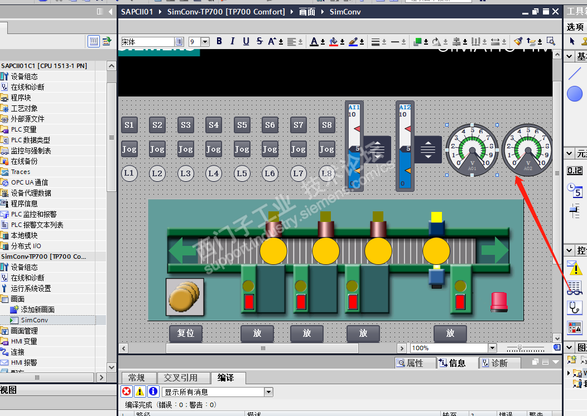The height and width of the screenshot is (416, 587).
Task: Collapse the graphics toolbox section
Action: pyautogui.click(x=569, y=347)
